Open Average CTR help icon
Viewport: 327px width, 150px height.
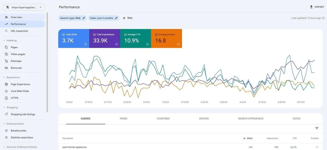coord(147,44)
